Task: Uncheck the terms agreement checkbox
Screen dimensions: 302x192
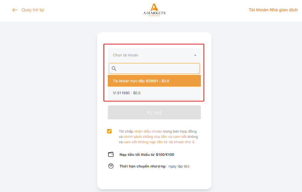Action: click(109, 131)
